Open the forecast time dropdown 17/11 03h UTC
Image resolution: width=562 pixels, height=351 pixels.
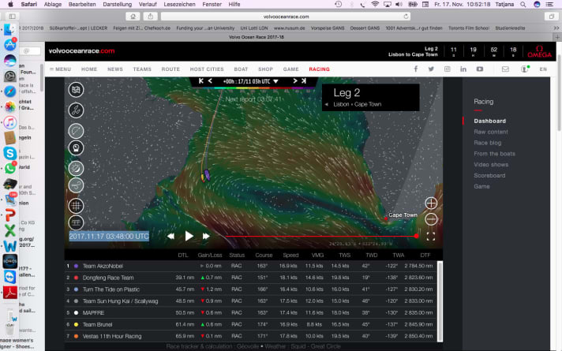(x=250, y=81)
